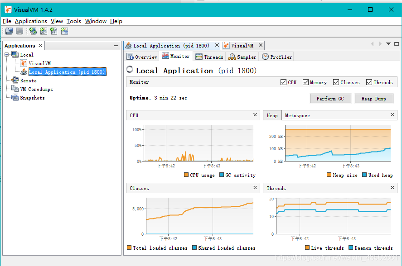
Task: Uncheck the Classes monitor checkbox
Action: point(336,82)
